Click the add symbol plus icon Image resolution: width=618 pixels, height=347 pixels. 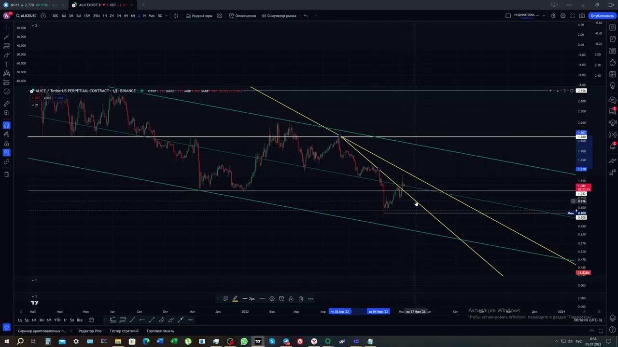43,16
